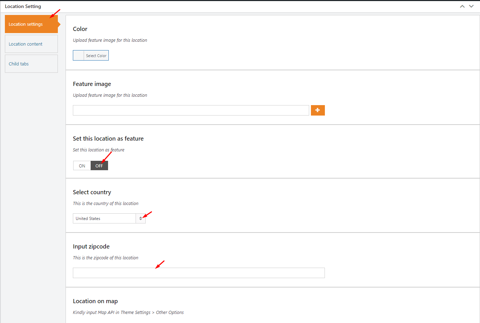This screenshot has width=480, height=323.
Task: Click the Kindly input Map API note
Action: tap(128, 313)
